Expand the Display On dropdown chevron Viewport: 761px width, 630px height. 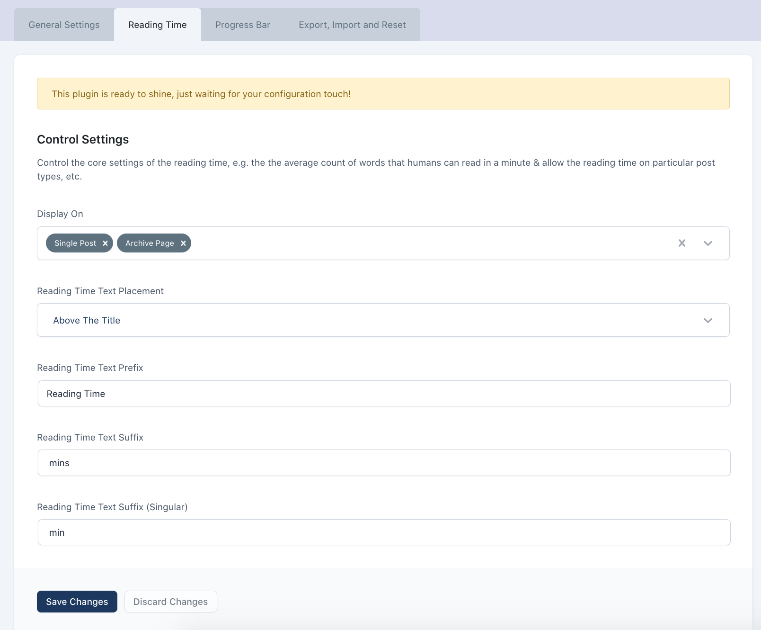708,243
